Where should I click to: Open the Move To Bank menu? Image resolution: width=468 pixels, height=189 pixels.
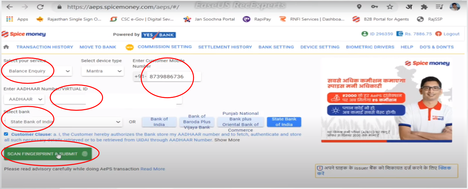click(x=98, y=47)
